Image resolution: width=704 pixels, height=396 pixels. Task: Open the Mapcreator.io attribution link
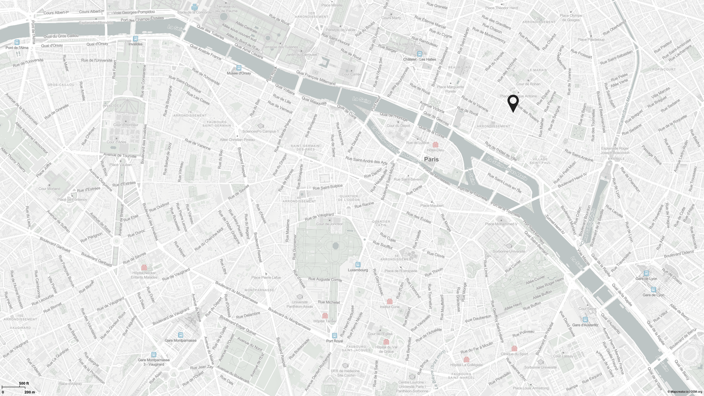(679, 392)
